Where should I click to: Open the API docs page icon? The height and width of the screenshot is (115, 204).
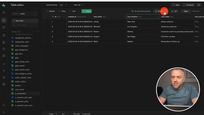coord(4,77)
